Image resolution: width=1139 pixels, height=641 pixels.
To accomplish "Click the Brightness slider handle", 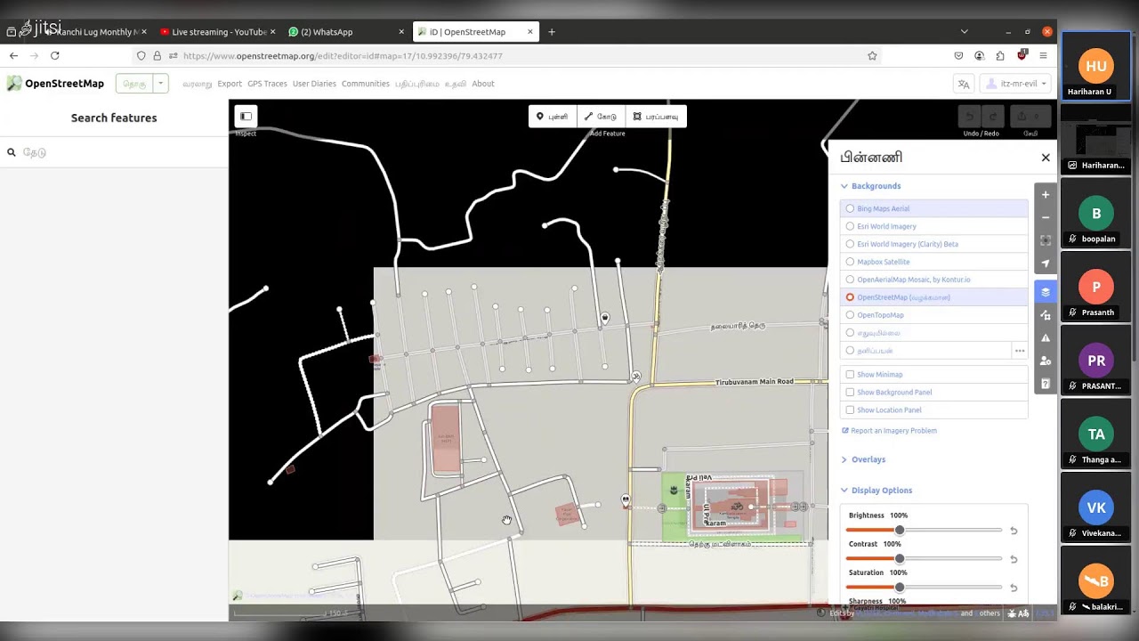I will pos(900,531).
